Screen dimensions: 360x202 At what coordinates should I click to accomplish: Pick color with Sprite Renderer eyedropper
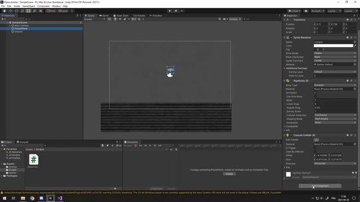click(x=355, y=46)
